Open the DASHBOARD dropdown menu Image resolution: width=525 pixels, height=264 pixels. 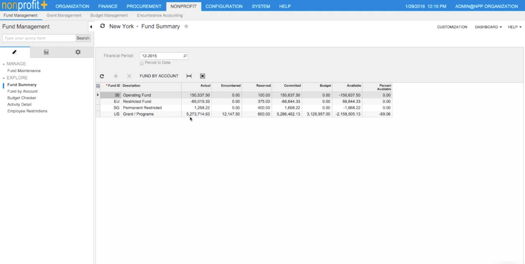click(488, 27)
